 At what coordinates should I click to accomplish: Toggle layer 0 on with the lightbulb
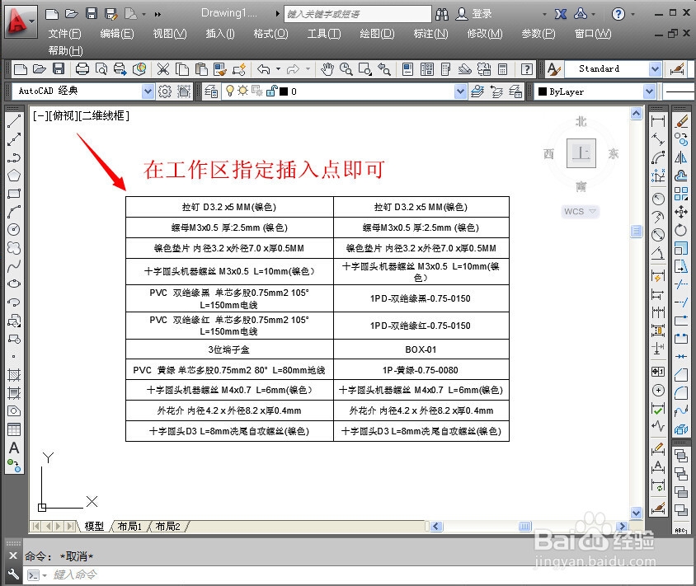[x=230, y=91]
